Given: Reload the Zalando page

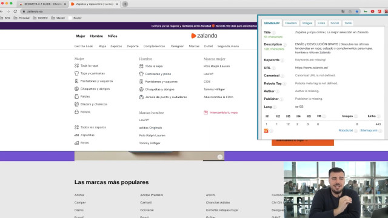Looking at the screenshot, I should point(15,12).
